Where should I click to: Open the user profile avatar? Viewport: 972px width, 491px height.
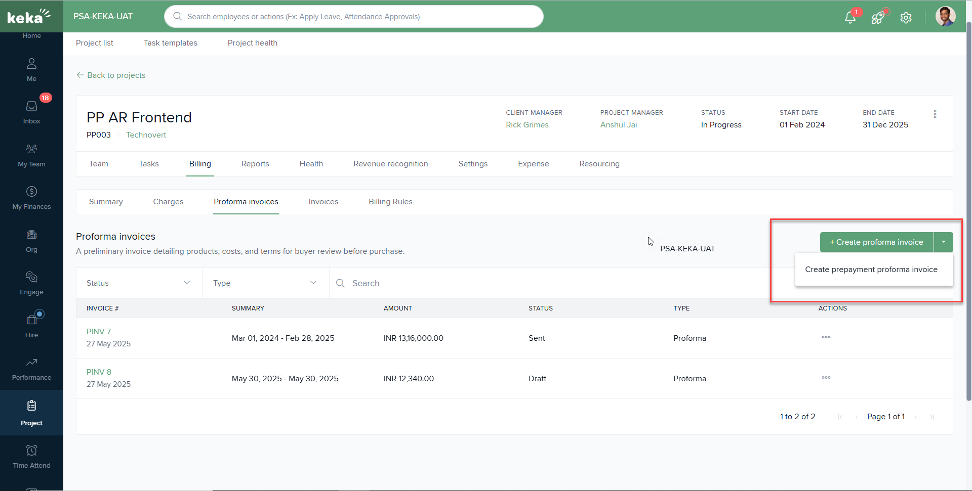click(x=945, y=17)
